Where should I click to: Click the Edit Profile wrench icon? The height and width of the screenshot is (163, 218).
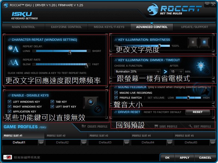(x=190, y=126)
